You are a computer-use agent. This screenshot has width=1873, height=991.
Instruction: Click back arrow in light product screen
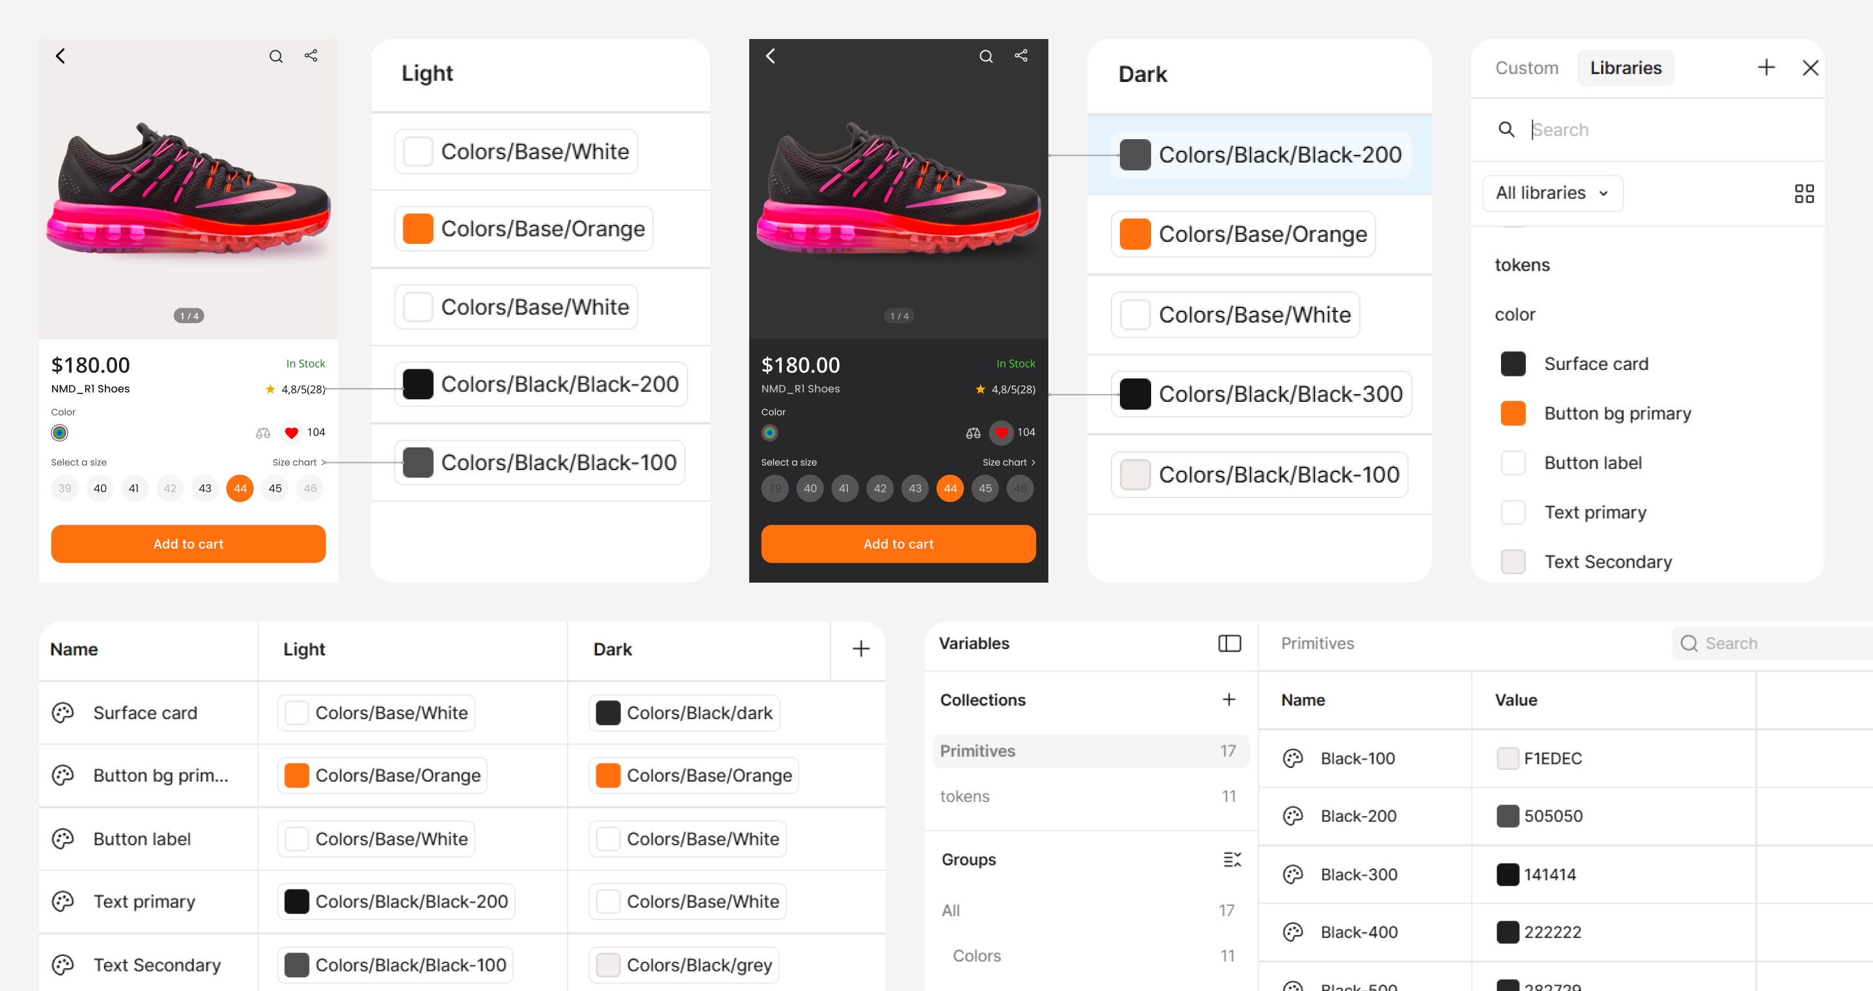click(60, 56)
